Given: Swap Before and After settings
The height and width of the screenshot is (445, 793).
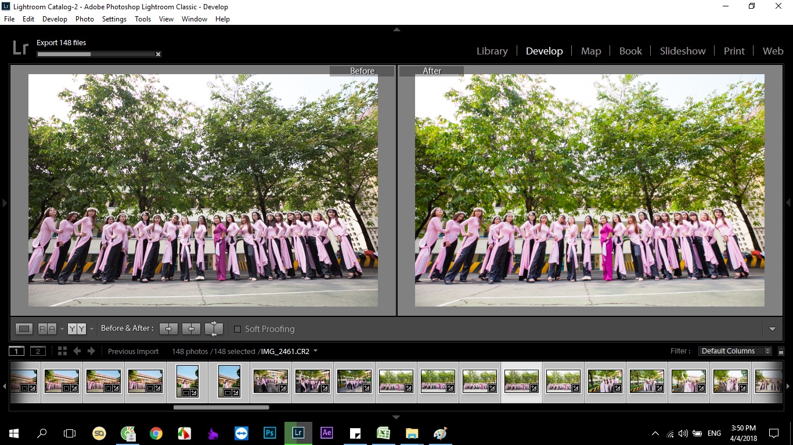Looking at the screenshot, I should (x=214, y=329).
